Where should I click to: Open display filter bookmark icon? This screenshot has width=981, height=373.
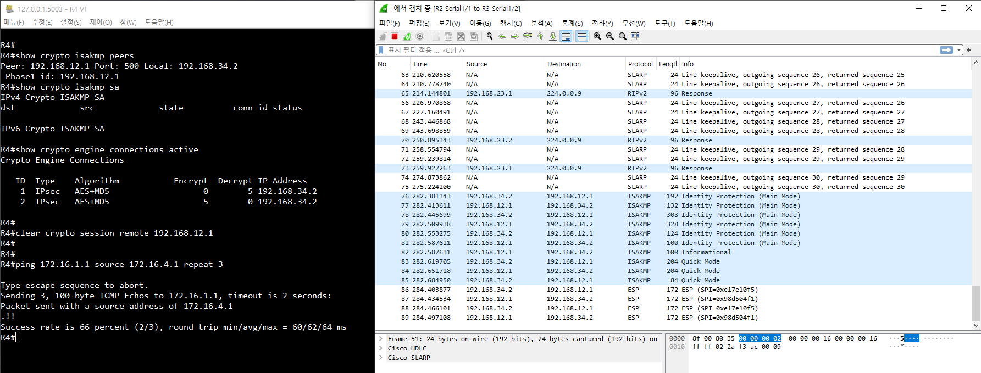point(381,50)
